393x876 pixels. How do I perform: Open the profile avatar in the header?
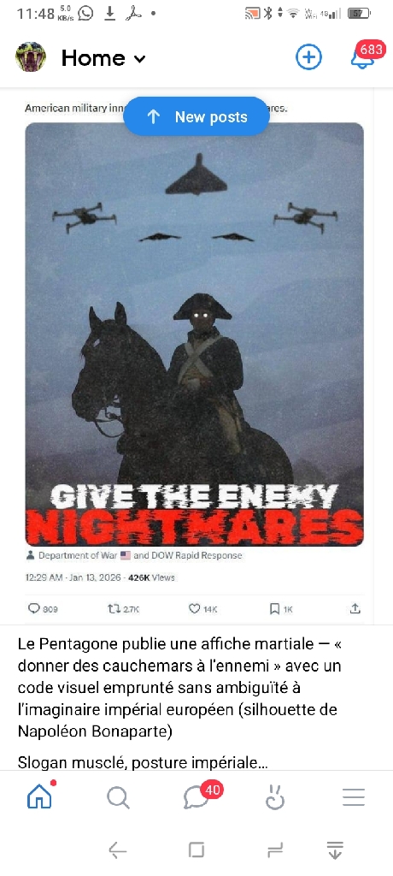pyautogui.click(x=30, y=57)
